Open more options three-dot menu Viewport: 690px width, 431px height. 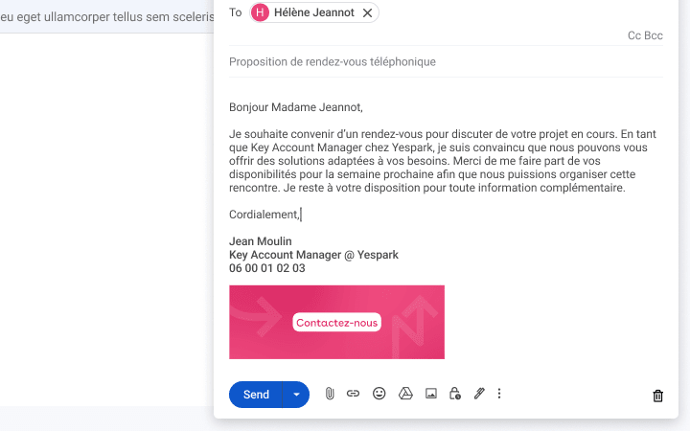click(499, 394)
